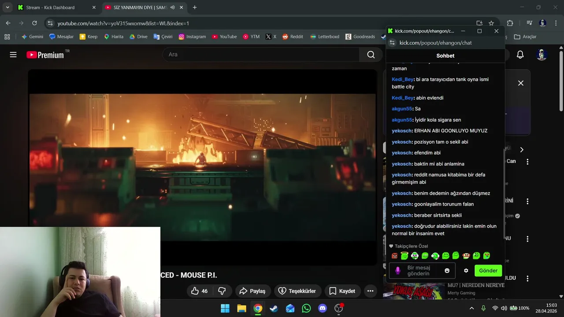564x317 pixels.
Task: Open Kick chat settings gear
Action: [466, 270]
